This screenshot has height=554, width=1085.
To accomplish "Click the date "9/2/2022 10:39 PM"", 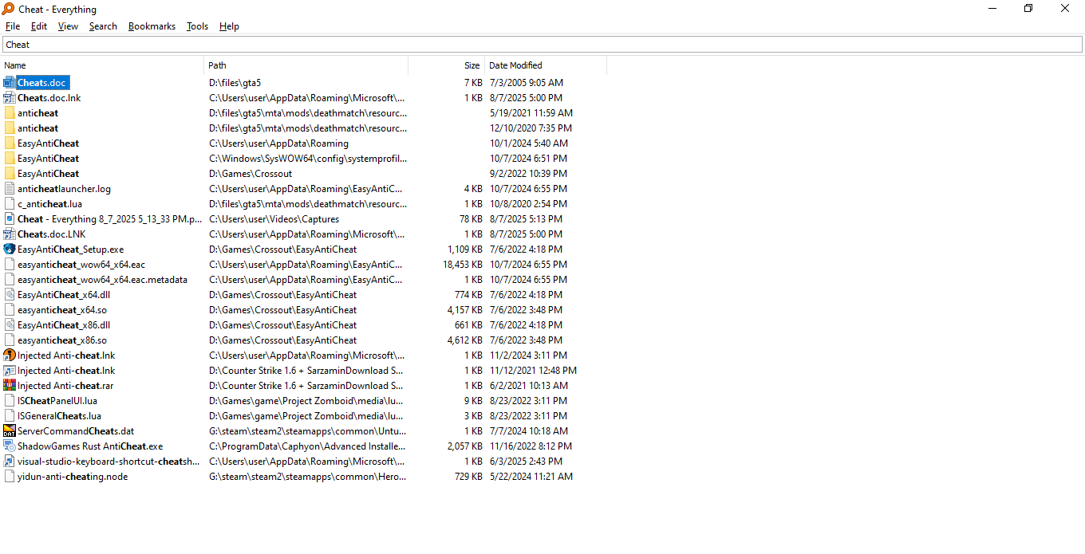I will click(x=529, y=174).
